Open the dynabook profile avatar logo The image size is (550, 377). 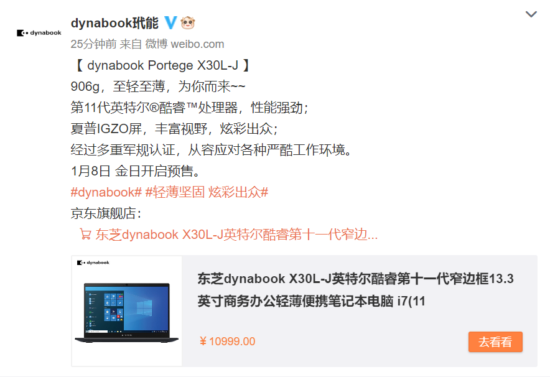coord(39,32)
